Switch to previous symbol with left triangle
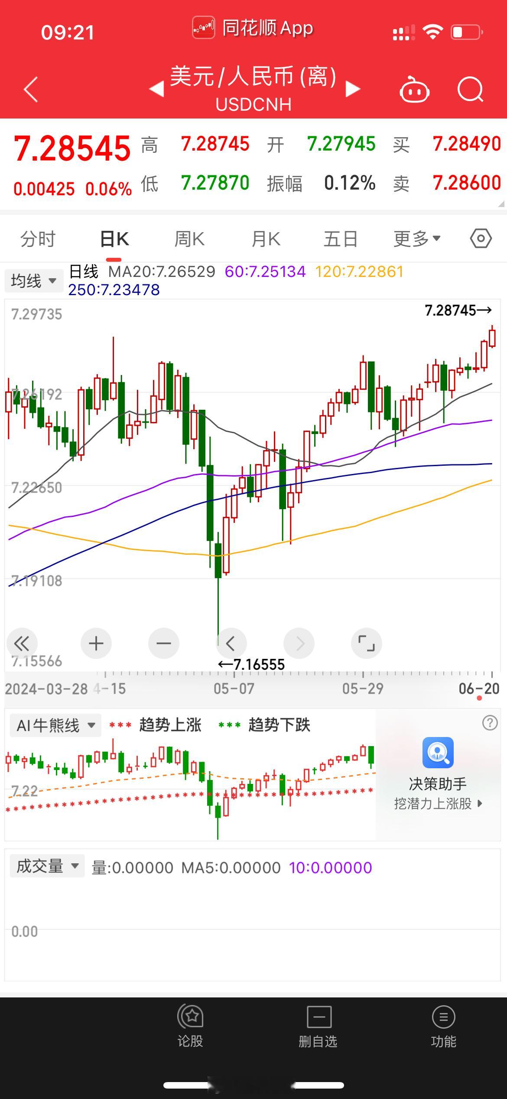 pos(156,89)
